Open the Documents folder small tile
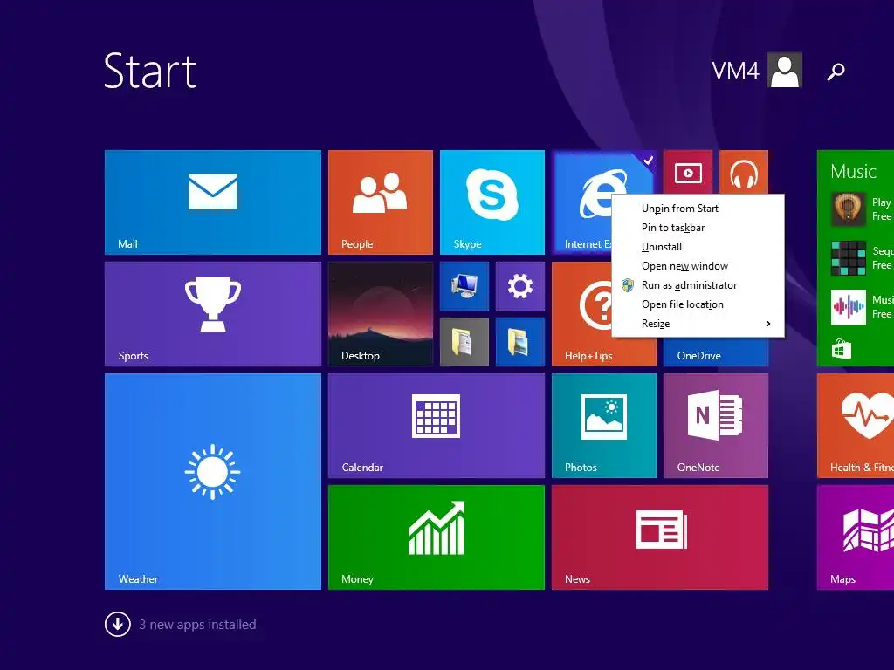 point(464,342)
